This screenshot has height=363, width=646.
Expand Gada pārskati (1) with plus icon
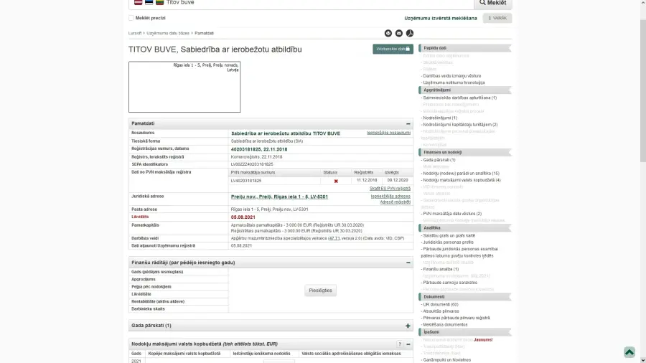click(x=408, y=326)
